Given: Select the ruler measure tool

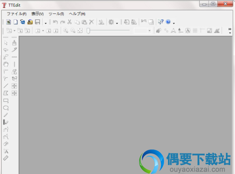Looking at the screenshot, I should point(6,158).
